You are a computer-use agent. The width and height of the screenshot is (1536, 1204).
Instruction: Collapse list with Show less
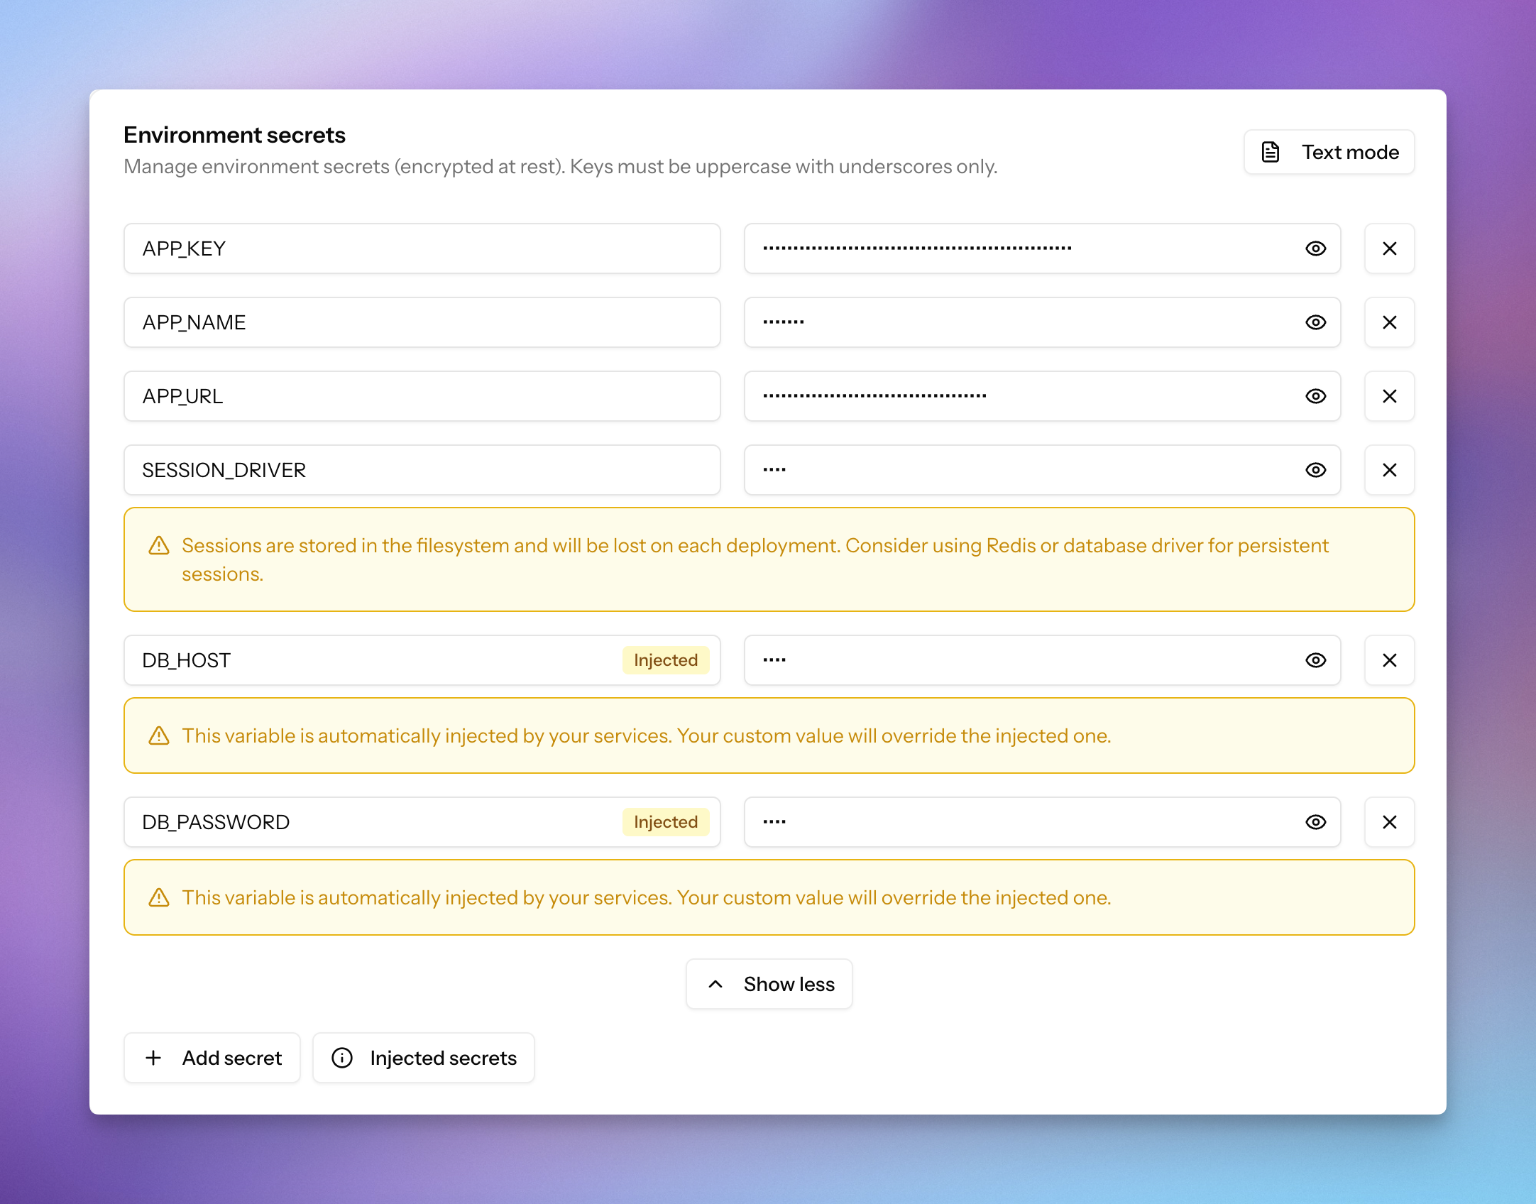(x=769, y=984)
